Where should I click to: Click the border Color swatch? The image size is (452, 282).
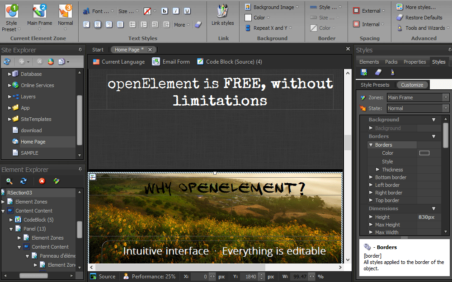425,153
